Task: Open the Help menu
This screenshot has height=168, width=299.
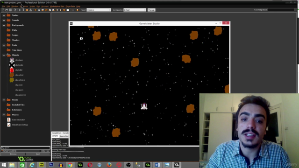Action: click(78, 6)
